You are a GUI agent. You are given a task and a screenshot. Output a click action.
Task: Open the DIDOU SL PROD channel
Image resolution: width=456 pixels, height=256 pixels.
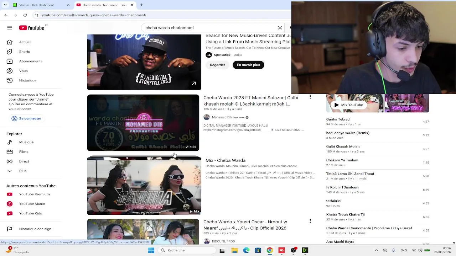pyautogui.click(x=223, y=241)
